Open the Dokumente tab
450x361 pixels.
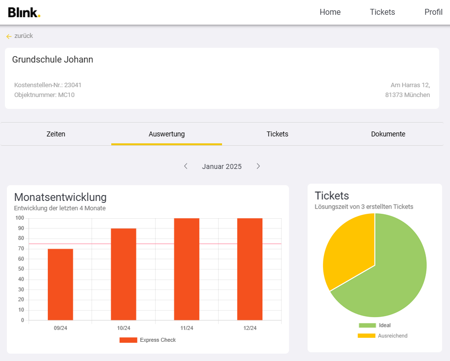pyautogui.click(x=388, y=134)
